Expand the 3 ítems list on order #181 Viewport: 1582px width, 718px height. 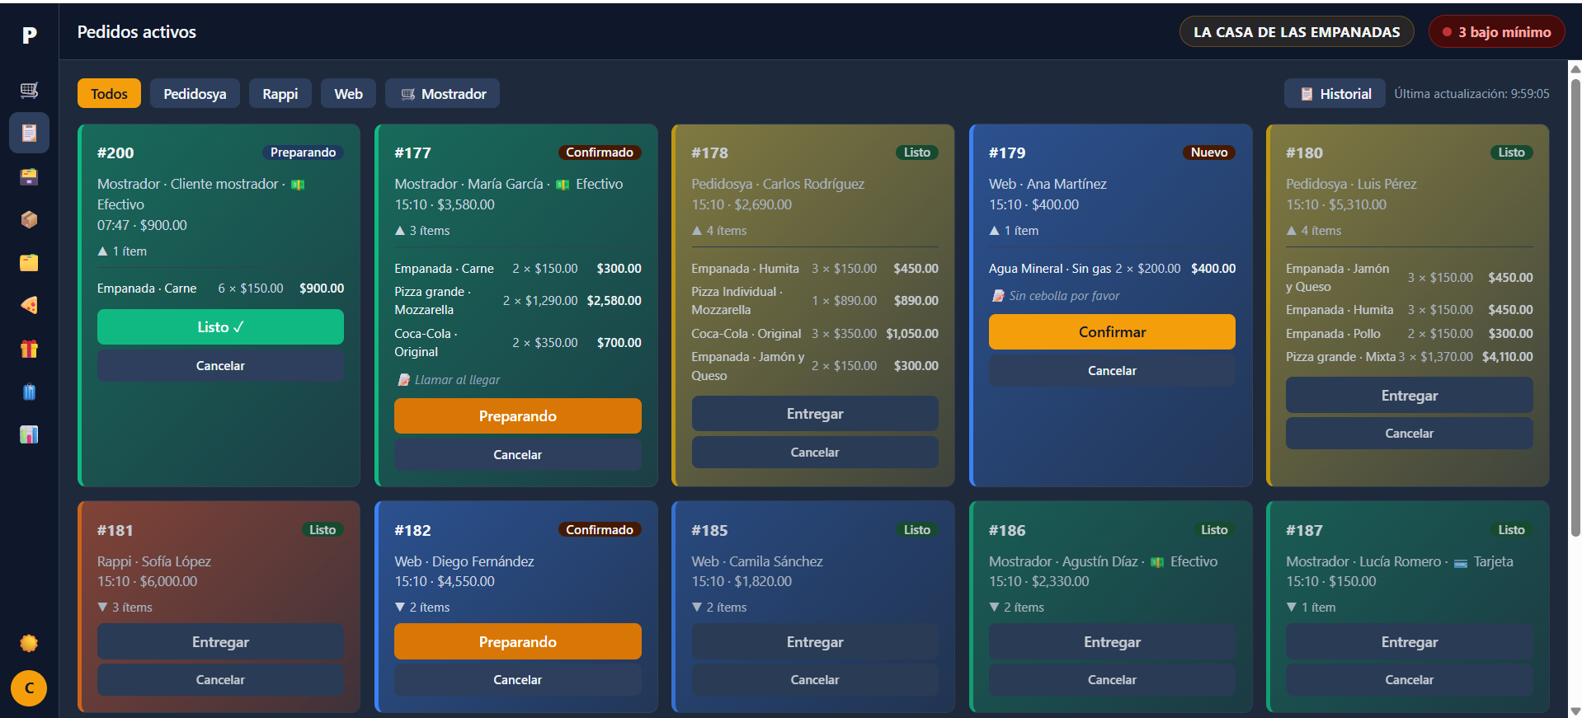(x=125, y=608)
